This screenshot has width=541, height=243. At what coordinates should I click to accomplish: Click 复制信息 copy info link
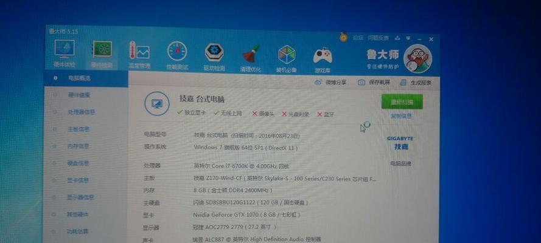(x=401, y=117)
